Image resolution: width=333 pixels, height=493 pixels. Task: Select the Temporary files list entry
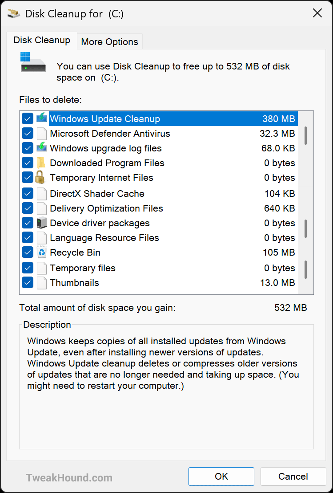[83, 268]
